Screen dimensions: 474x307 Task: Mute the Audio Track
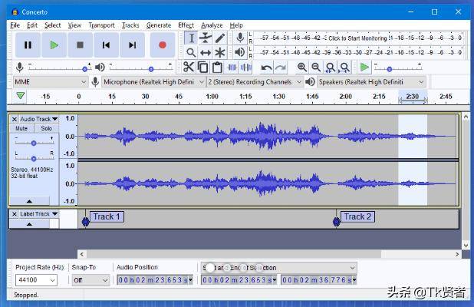click(21, 128)
